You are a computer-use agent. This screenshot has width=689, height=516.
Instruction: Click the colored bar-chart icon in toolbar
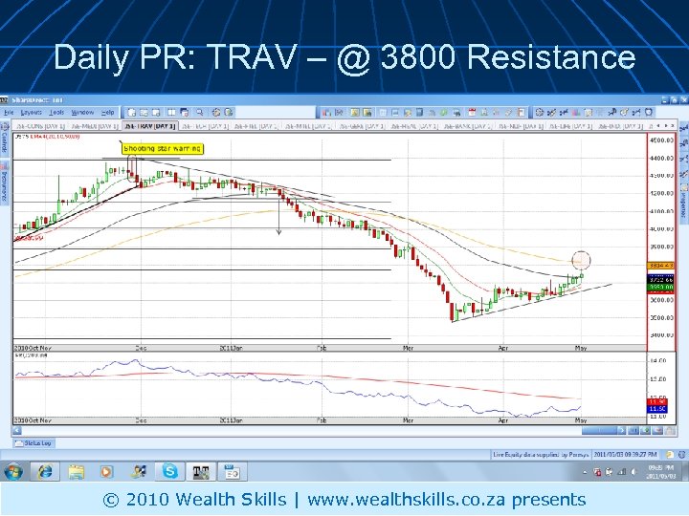[576, 113]
